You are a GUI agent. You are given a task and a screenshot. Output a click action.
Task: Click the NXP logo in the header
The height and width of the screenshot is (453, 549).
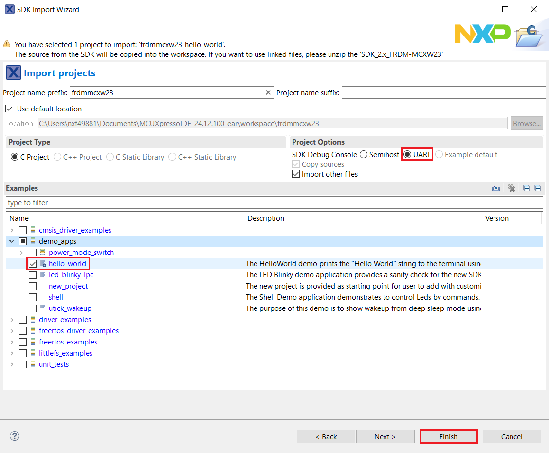click(482, 35)
